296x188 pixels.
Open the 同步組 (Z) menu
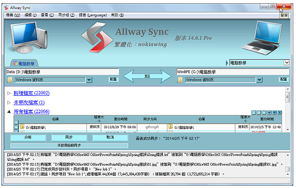tap(66, 15)
